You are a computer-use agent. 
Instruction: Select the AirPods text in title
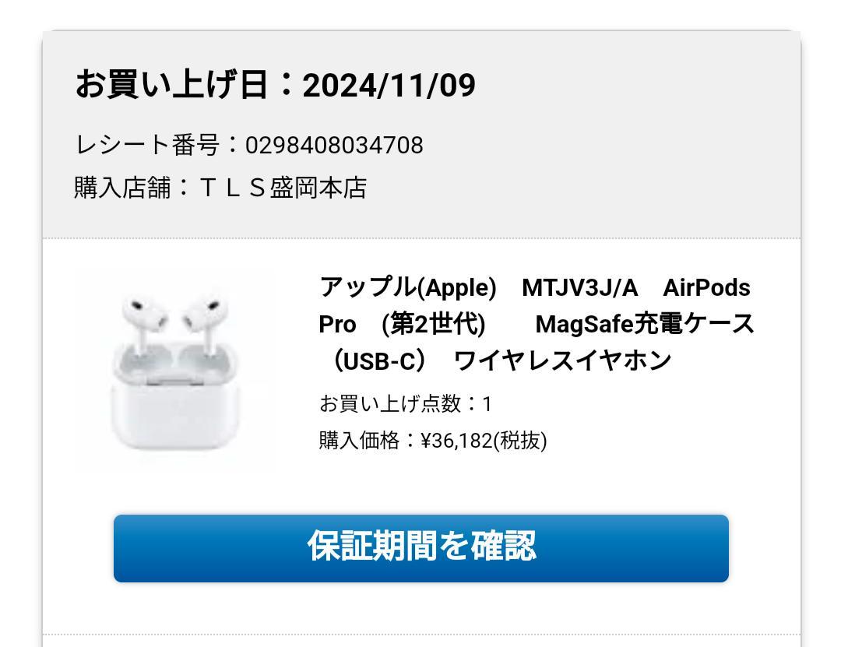click(x=706, y=288)
